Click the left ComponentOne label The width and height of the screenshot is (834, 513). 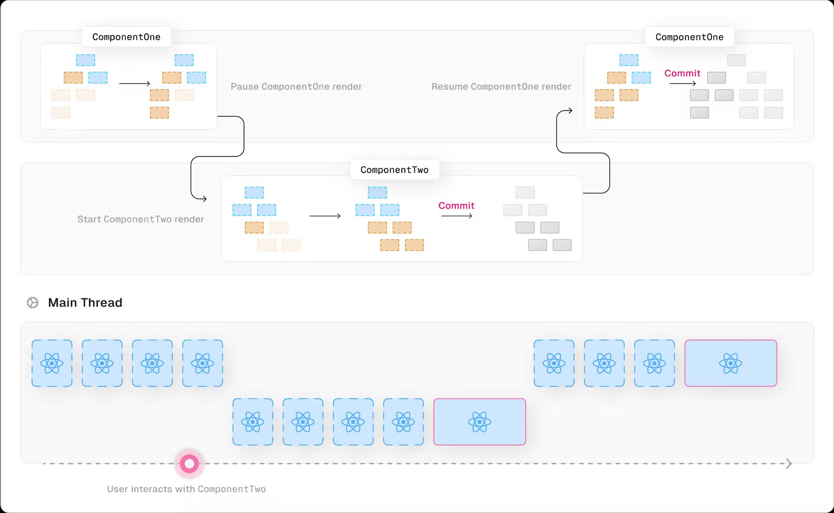click(126, 37)
